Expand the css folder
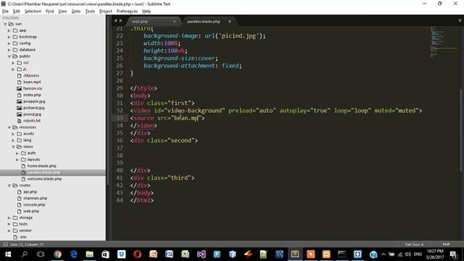Screen dimensions: 464x261 click(13, 63)
